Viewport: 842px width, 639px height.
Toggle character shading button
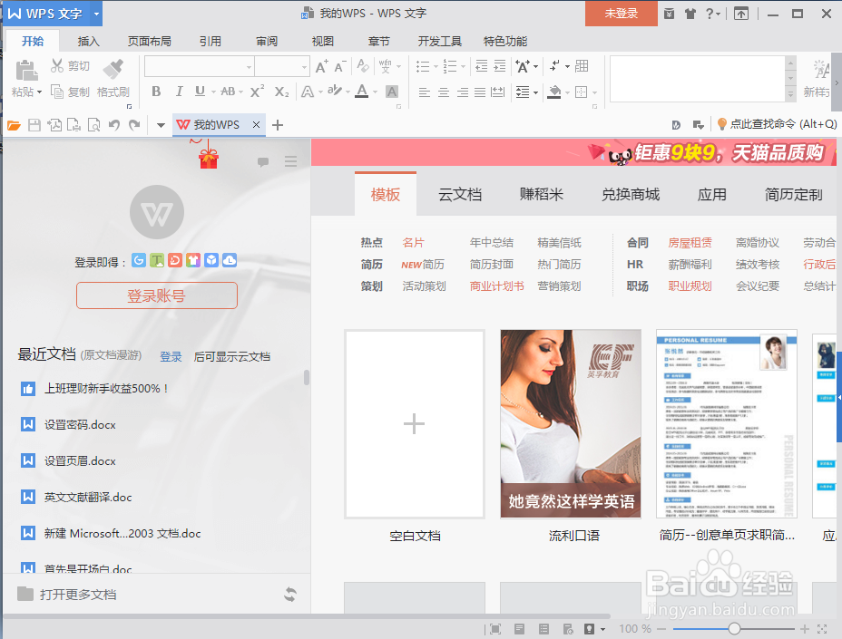coord(392,92)
